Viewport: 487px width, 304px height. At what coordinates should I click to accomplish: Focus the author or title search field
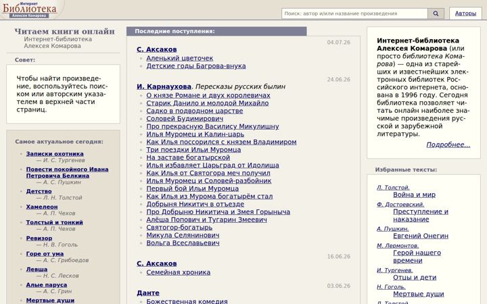[x=354, y=14]
